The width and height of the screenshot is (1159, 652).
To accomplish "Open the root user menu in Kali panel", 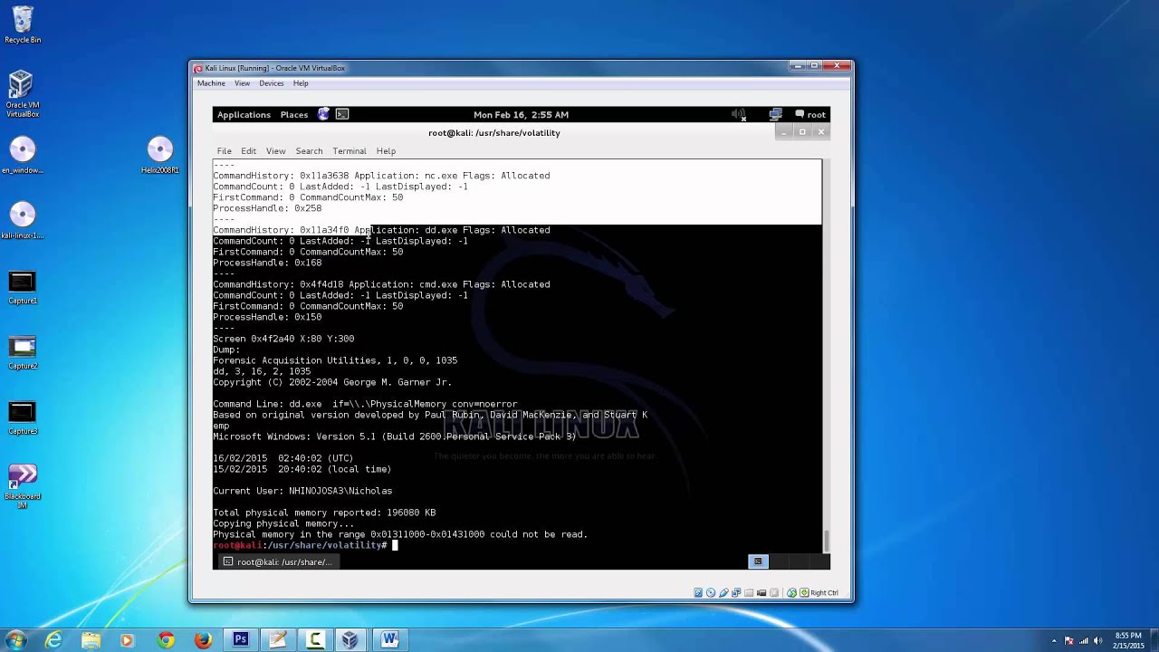I will pyautogui.click(x=810, y=115).
